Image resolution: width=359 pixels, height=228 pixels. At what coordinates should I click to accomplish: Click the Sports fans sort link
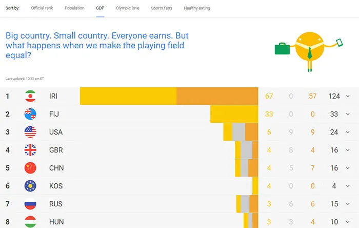162,8
